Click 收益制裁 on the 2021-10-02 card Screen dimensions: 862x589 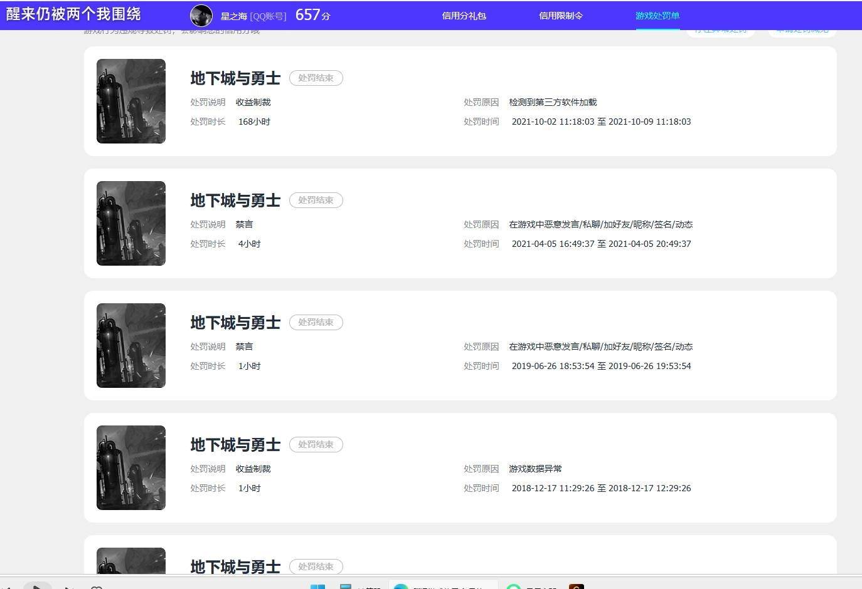253,102
